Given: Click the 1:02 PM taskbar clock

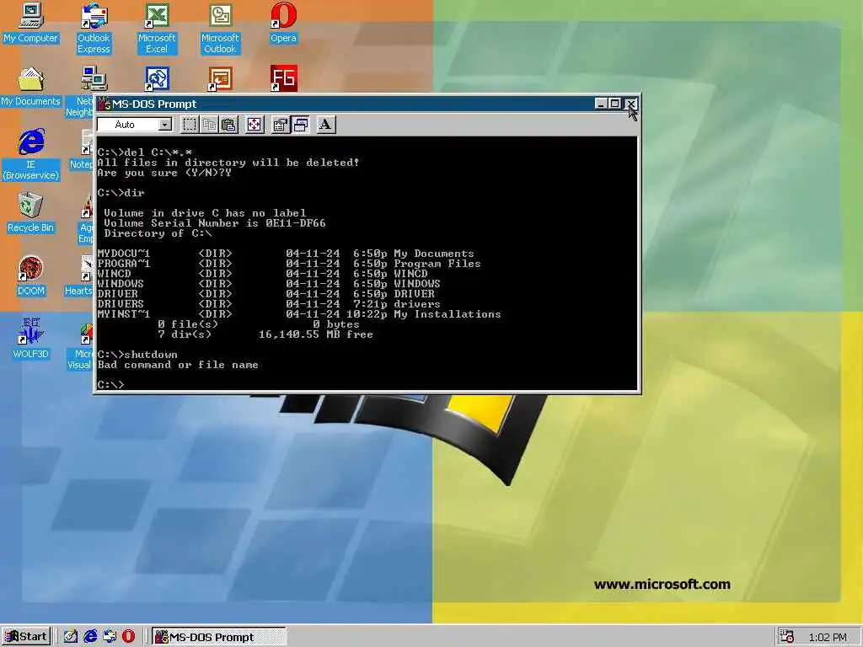Looking at the screenshot, I should pyautogui.click(x=828, y=638).
